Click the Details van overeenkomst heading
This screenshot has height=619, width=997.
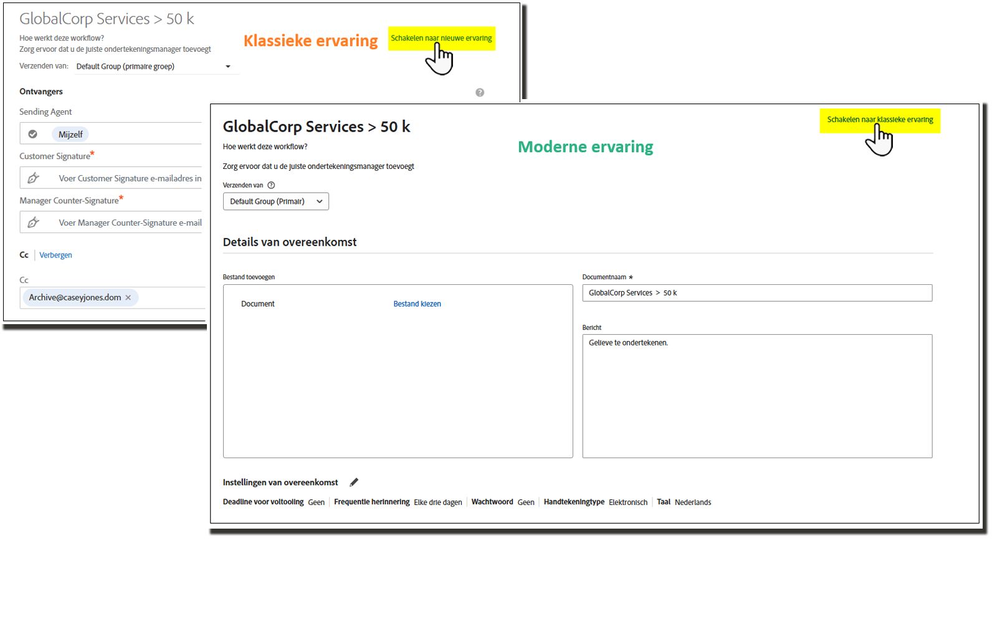[290, 242]
